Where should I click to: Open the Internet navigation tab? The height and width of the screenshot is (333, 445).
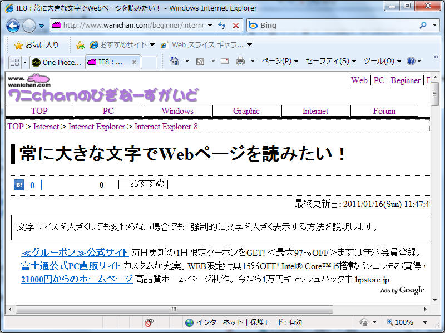point(315,110)
